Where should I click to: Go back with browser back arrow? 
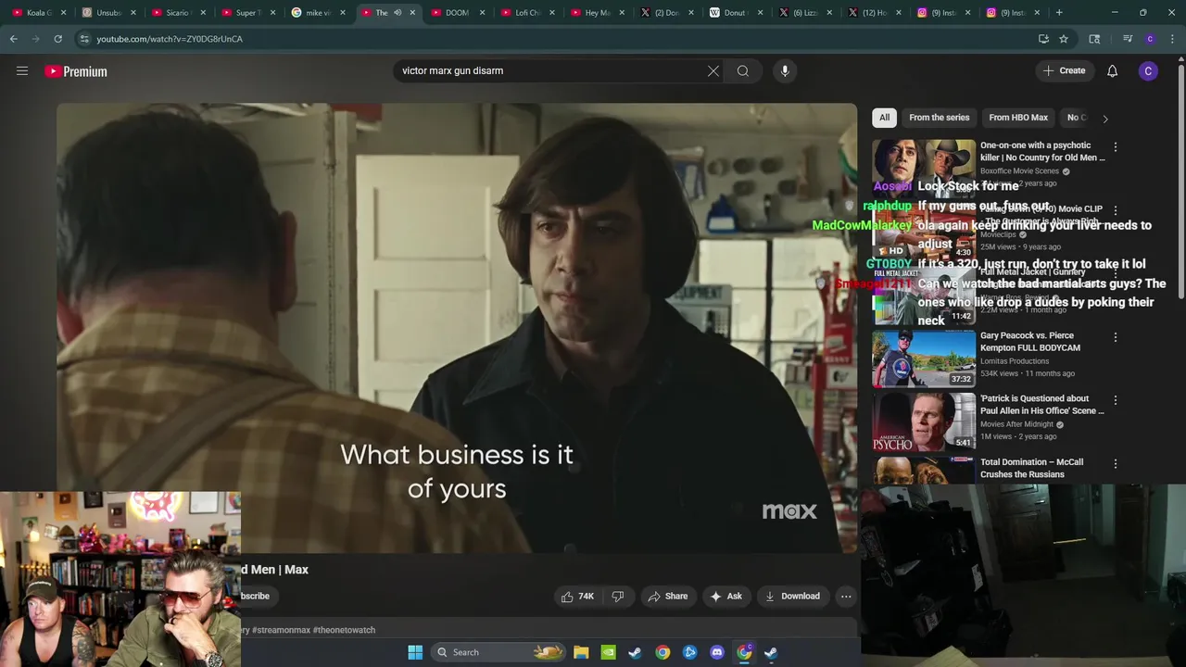tap(13, 39)
